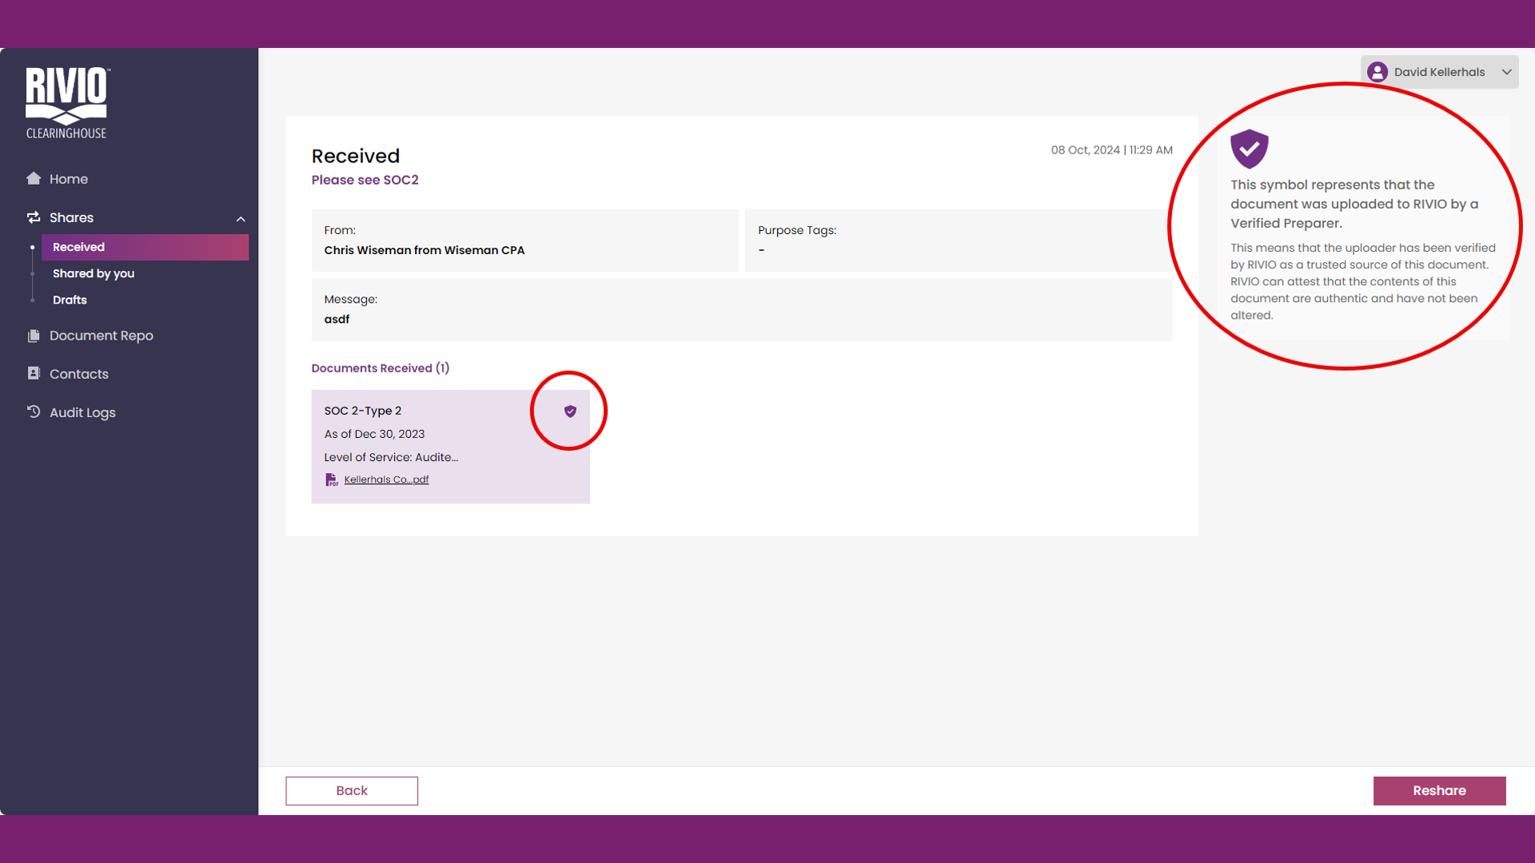1535x863 pixels.
Task: Select the Received shares item
Action: coord(145,247)
